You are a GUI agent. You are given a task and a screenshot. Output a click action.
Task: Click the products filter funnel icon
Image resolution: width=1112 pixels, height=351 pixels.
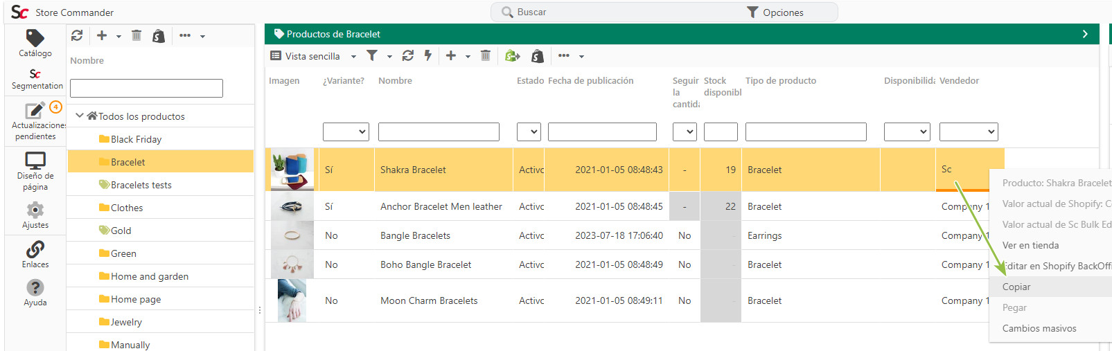click(372, 55)
